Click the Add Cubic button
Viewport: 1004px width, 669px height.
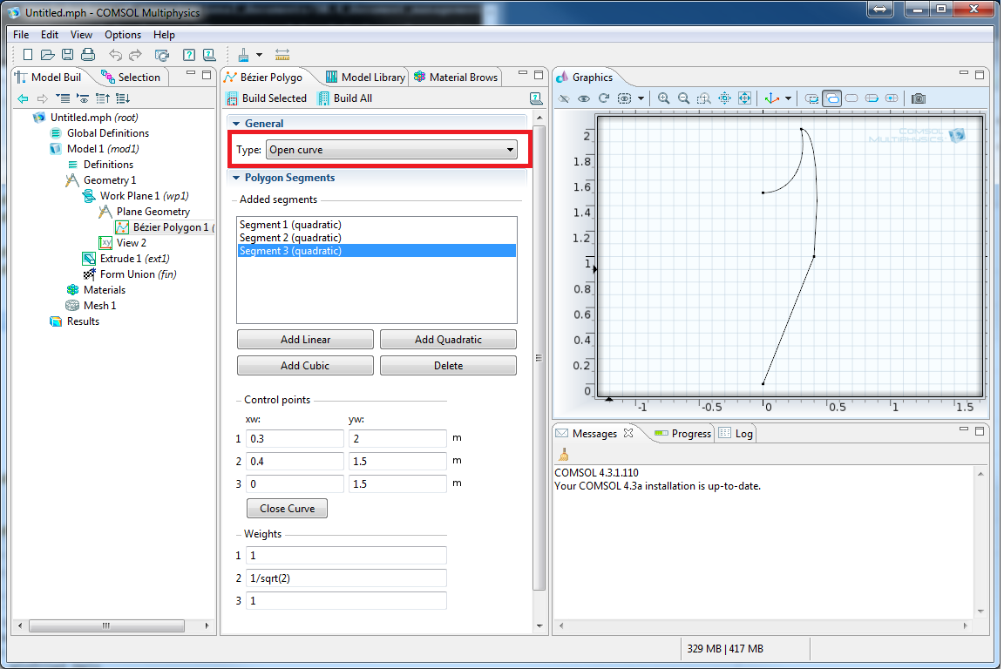click(x=305, y=366)
